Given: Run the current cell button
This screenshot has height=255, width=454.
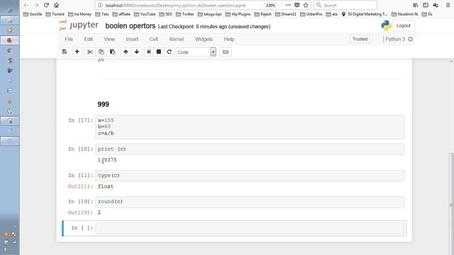Looking at the screenshot, I should tap(148, 52).
